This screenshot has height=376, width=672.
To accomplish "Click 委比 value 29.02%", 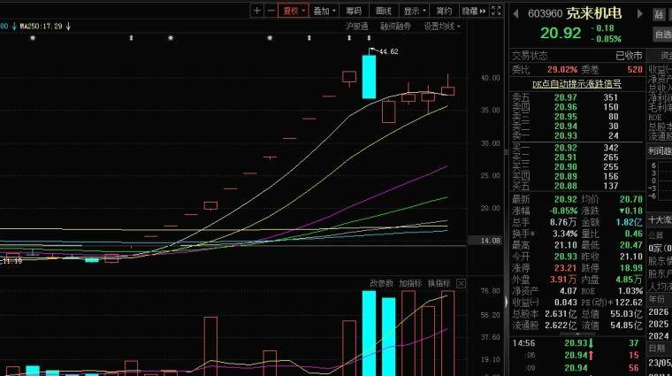I will 561,70.
